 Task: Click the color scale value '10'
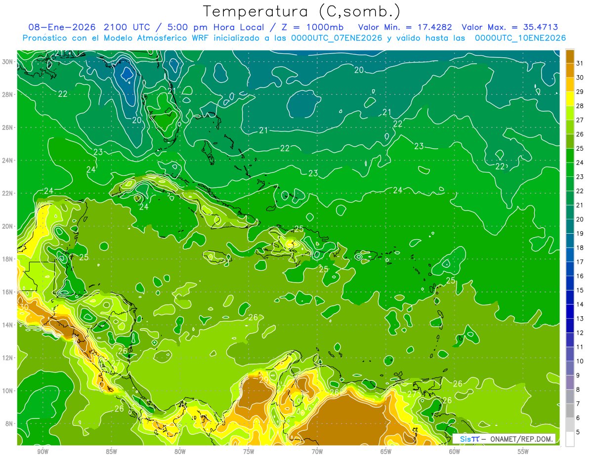(580, 361)
